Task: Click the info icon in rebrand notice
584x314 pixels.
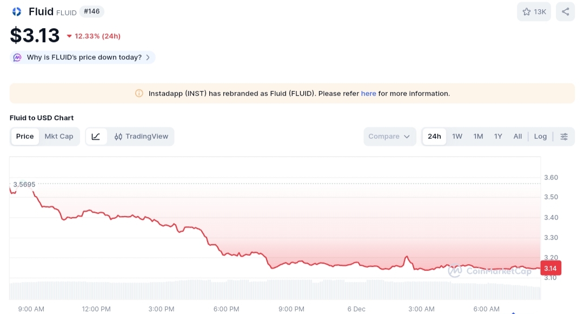Action: [139, 93]
